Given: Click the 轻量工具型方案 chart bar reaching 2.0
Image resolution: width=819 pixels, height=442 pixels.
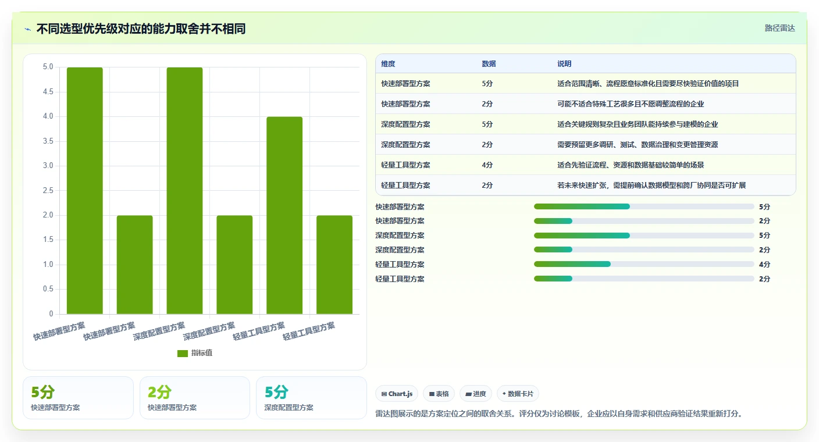Looking at the screenshot, I should 334,265.
